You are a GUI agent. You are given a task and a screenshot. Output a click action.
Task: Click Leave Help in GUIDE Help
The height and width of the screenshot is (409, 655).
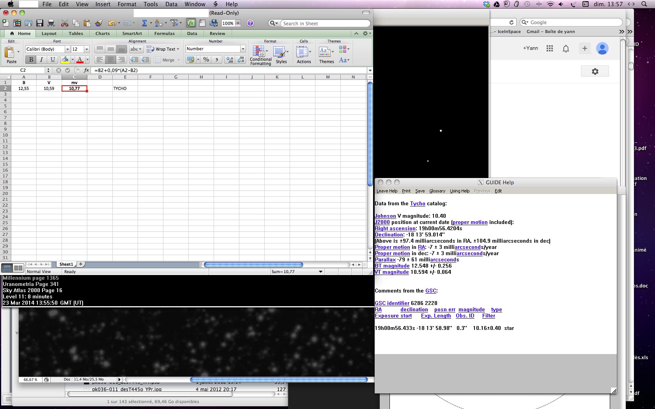[387, 191]
